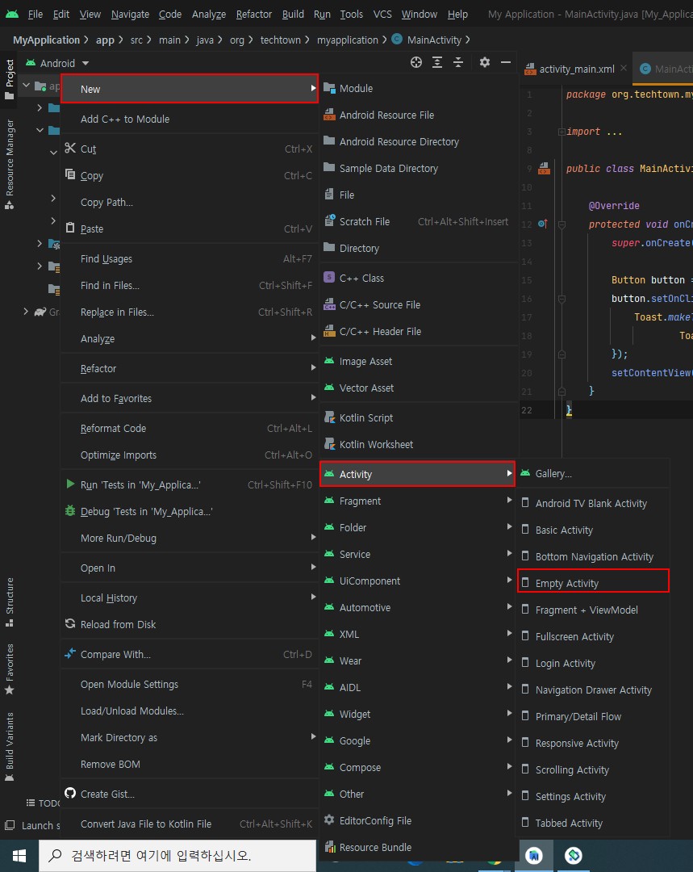Click the EditorConfig File gear icon
Image resolution: width=693 pixels, height=872 pixels.
[x=329, y=820]
